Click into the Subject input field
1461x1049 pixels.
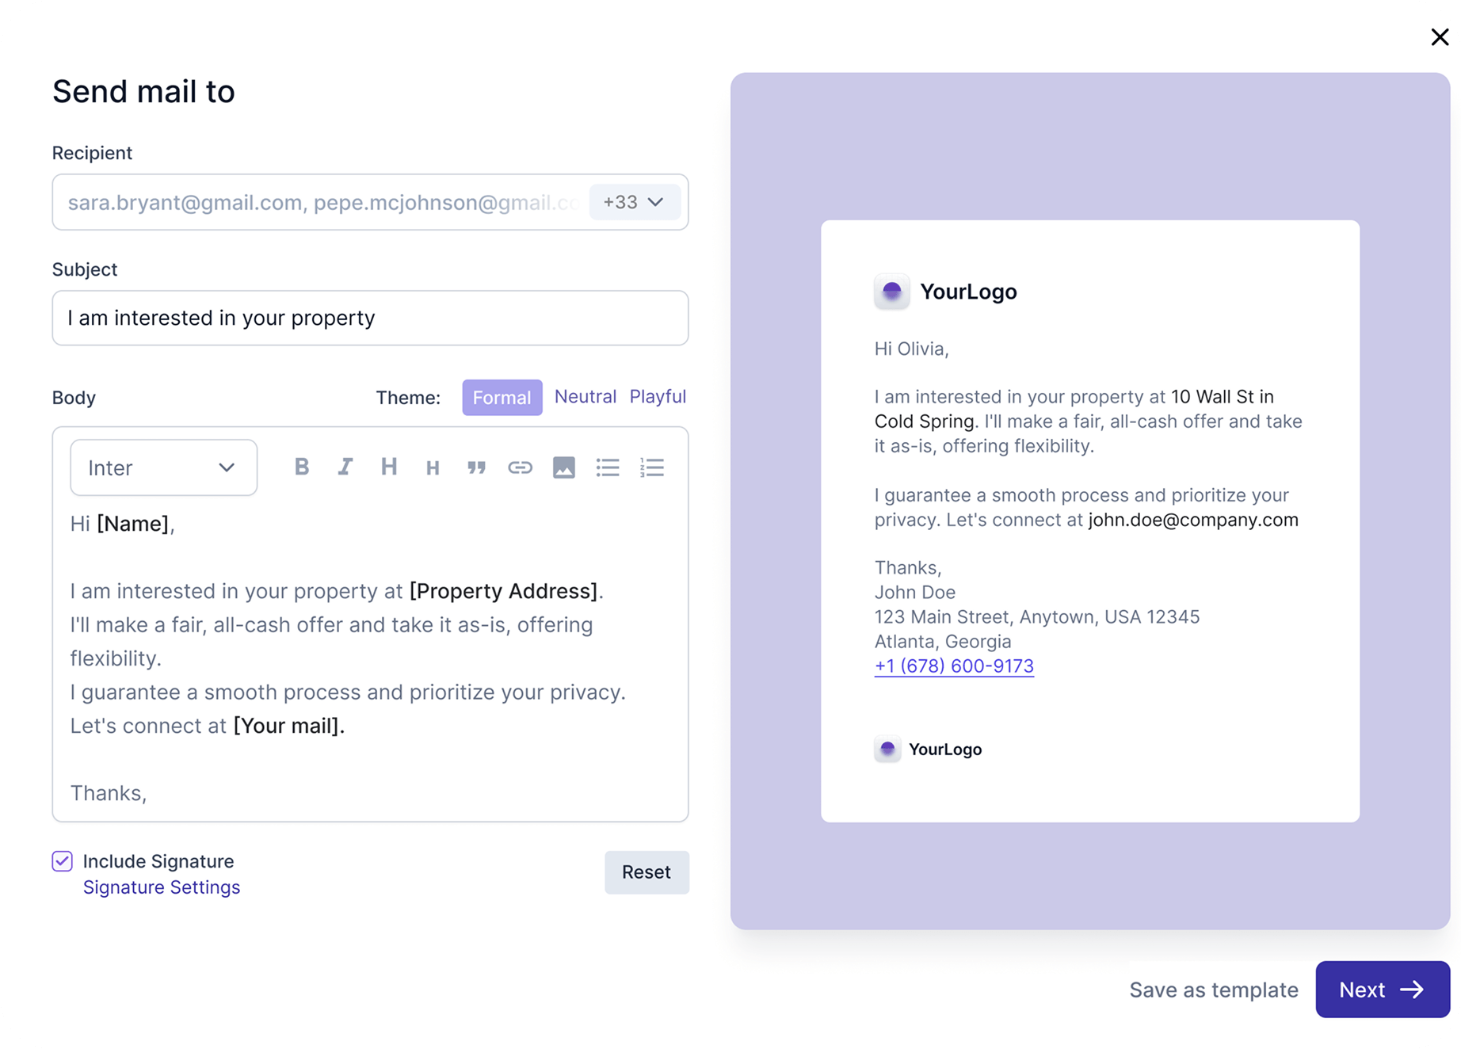tap(370, 318)
